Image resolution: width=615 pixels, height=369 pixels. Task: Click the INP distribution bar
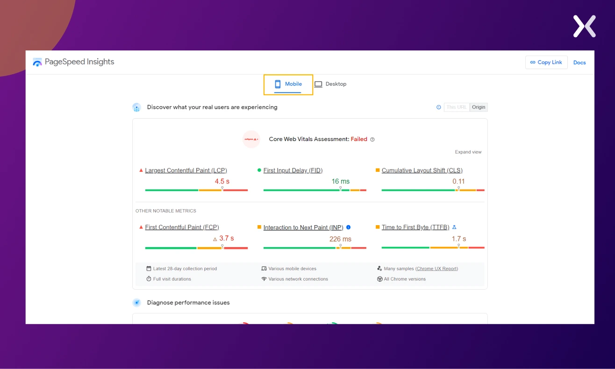315,248
